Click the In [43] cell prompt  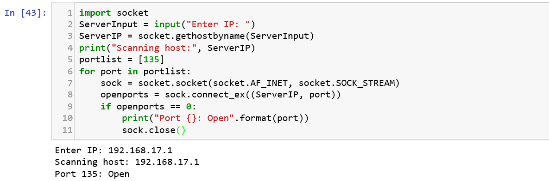(x=25, y=13)
